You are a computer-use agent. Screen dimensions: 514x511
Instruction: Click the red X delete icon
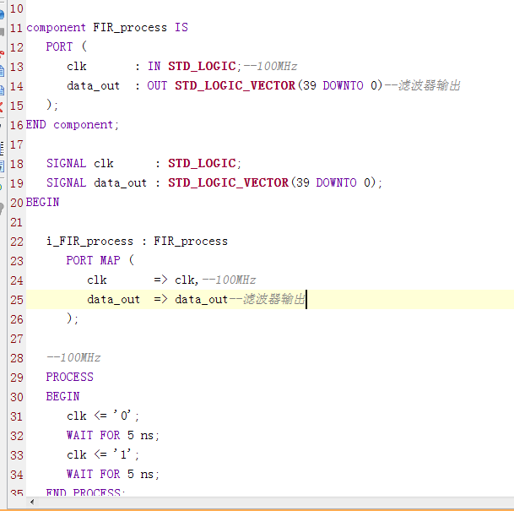(x=2, y=106)
